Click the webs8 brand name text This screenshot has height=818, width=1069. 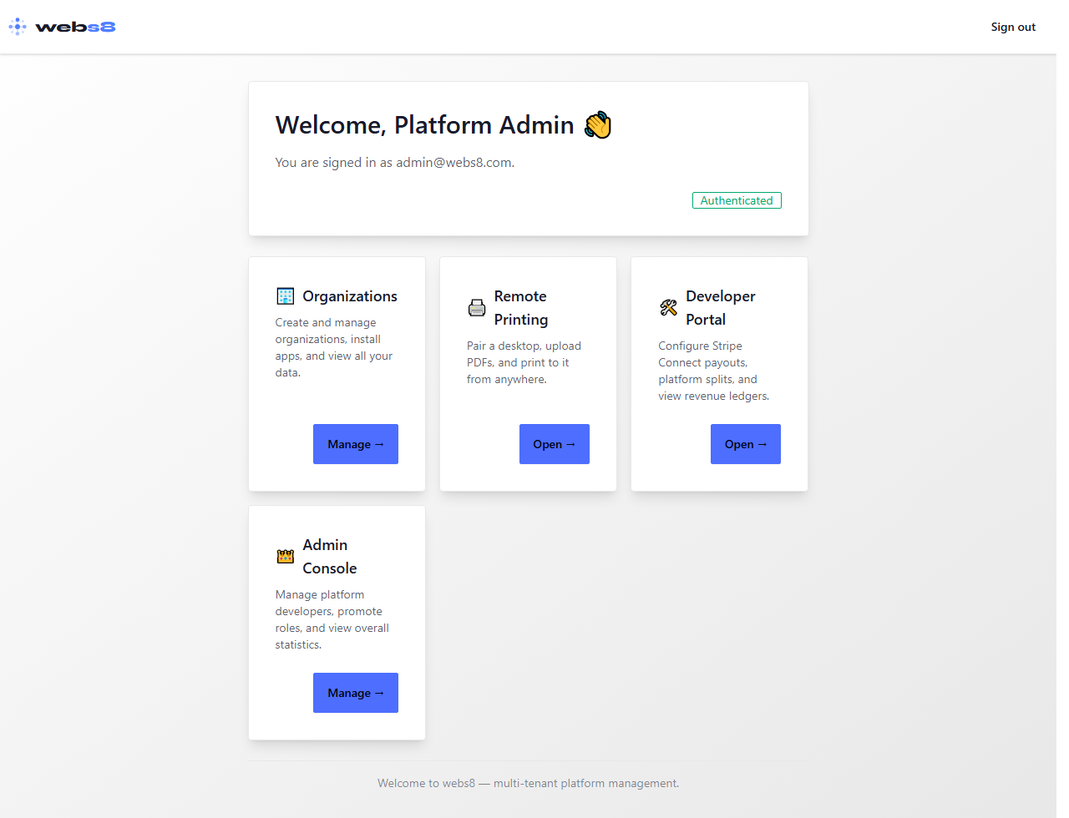pyautogui.click(x=75, y=27)
